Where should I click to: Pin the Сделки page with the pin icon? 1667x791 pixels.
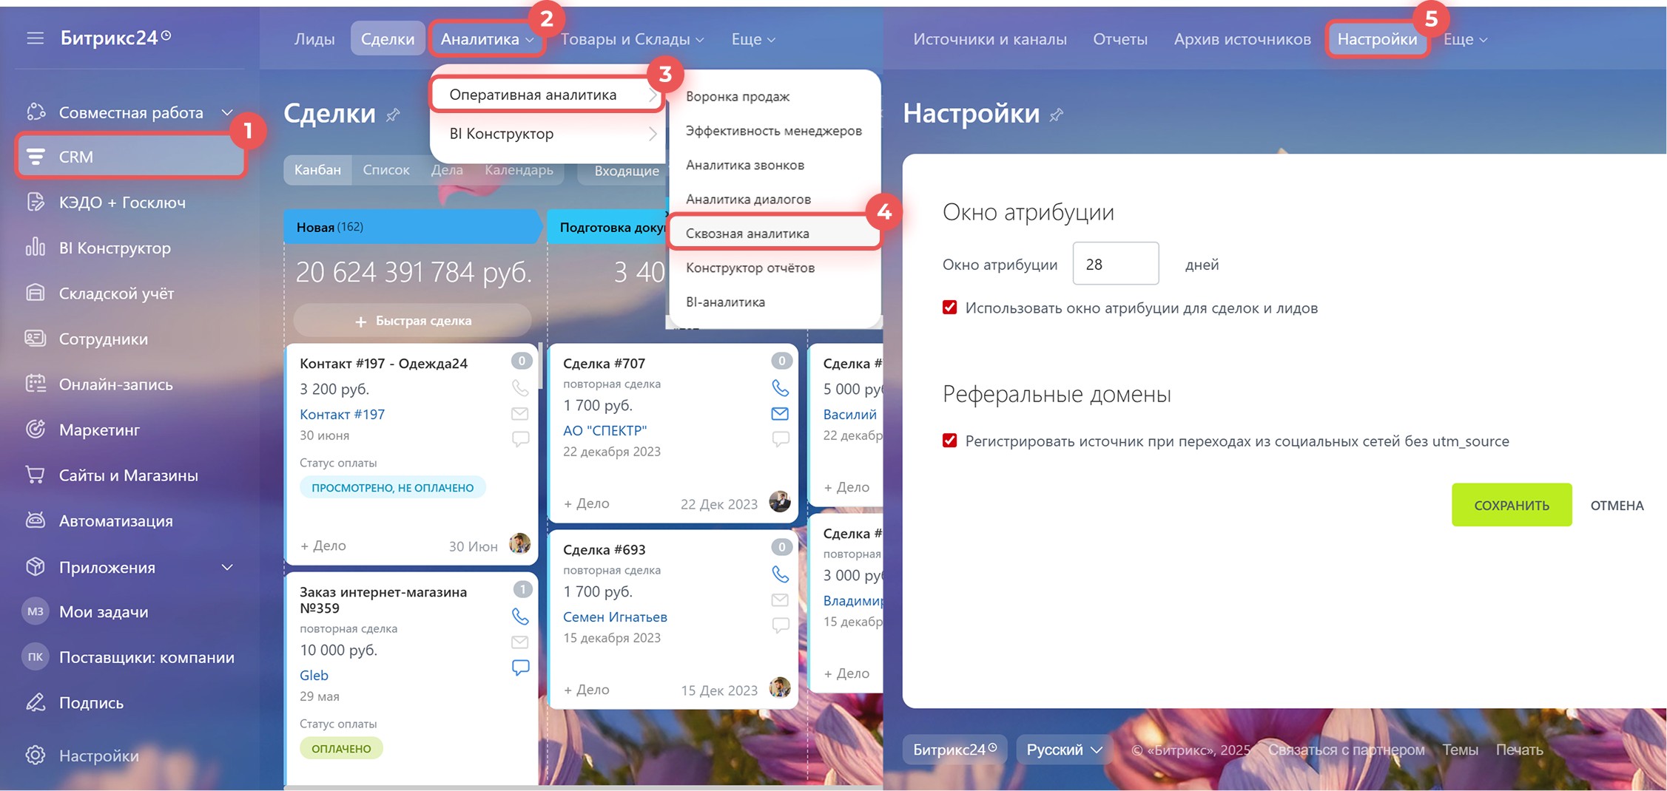(x=394, y=115)
